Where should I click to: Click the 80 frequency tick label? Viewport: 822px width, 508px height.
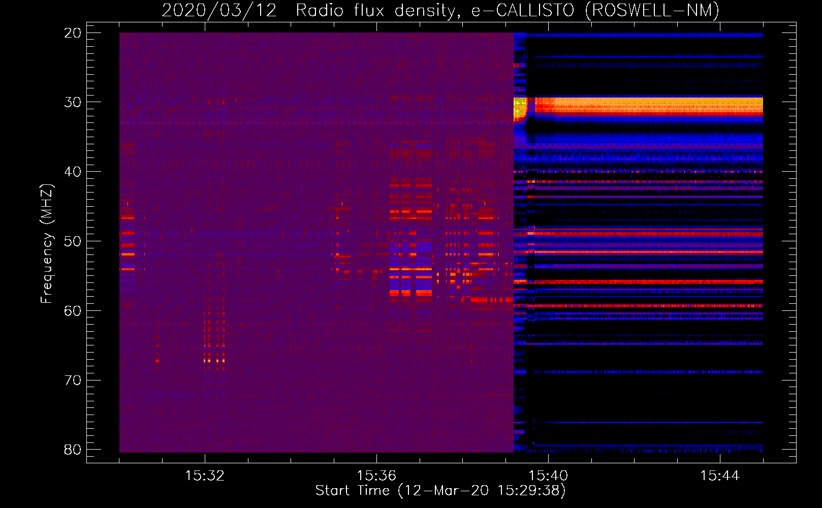click(73, 450)
